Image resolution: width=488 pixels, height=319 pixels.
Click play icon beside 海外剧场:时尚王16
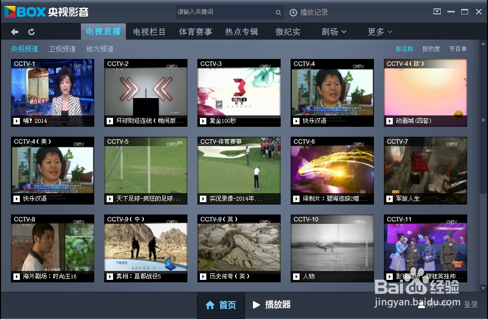point(16,276)
